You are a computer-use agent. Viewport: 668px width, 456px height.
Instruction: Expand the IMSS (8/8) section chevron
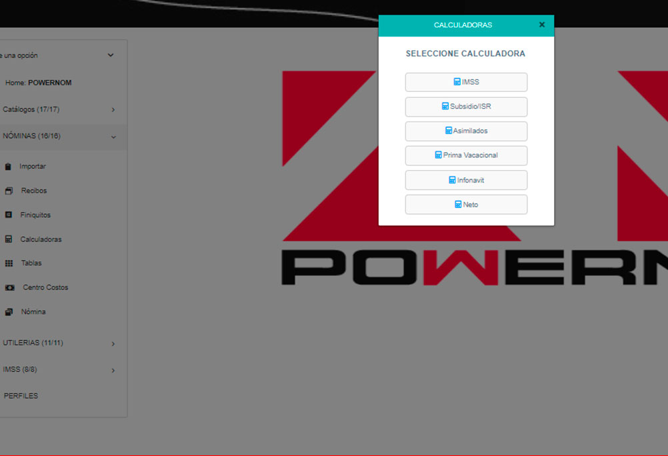[x=113, y=370]
